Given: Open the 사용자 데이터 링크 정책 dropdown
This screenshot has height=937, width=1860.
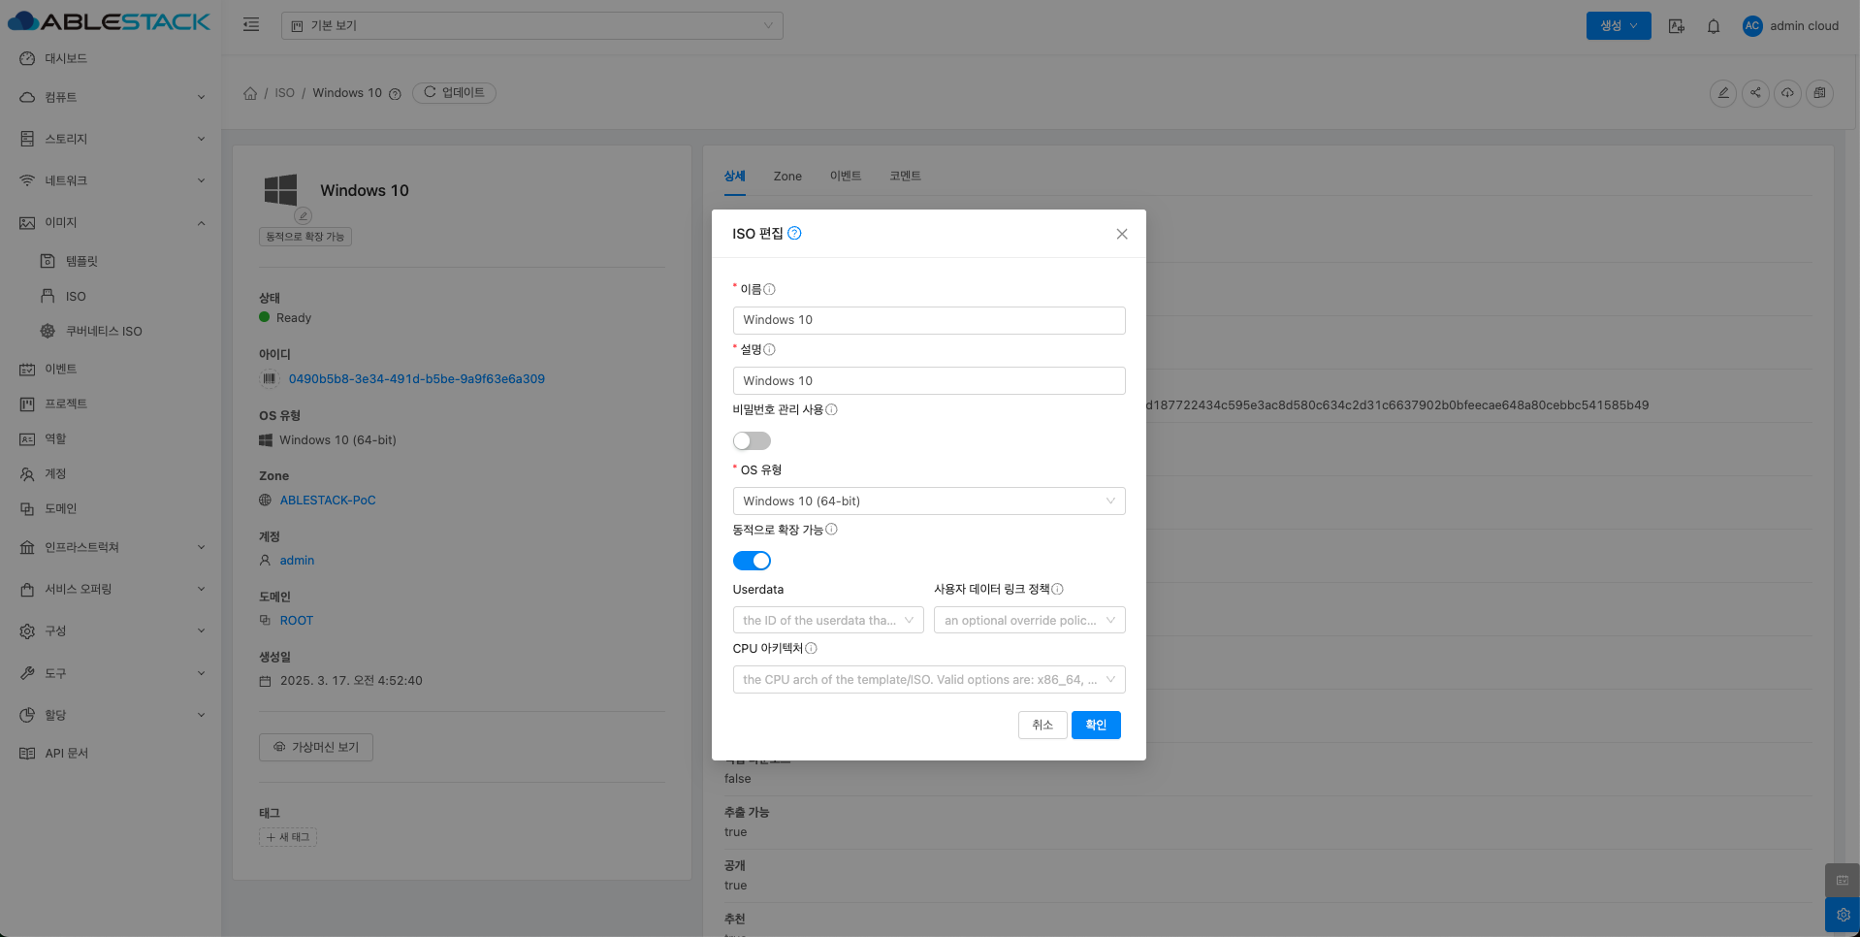Looking at the screenshot, I should tap(1029, 620).
